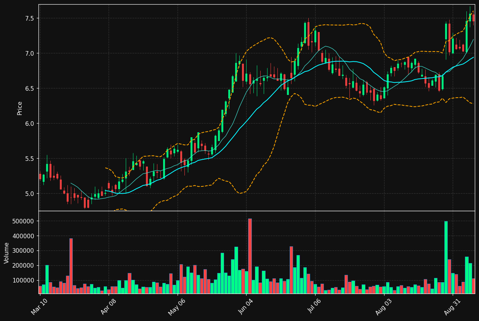Click the Price axis title

(20, 108)
